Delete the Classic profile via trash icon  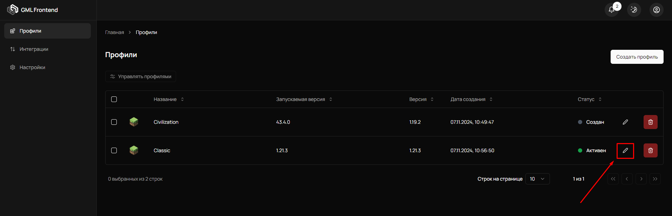click(x=650, y=150)
